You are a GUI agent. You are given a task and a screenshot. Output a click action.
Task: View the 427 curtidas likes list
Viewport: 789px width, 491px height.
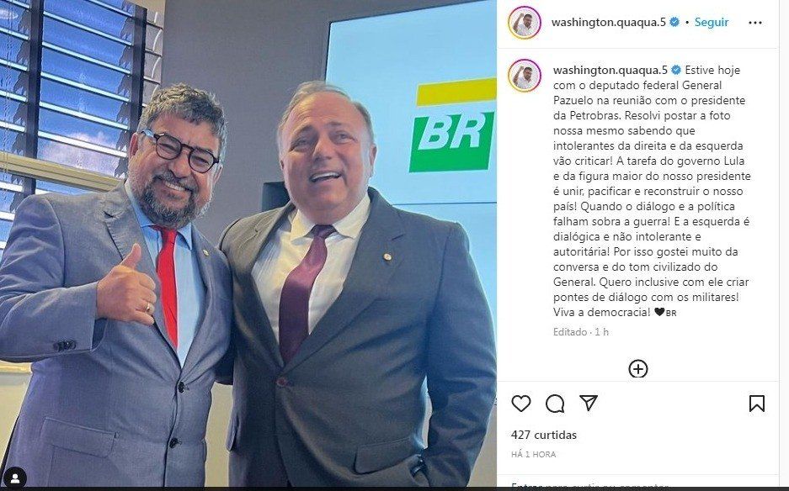click(543, 435)
